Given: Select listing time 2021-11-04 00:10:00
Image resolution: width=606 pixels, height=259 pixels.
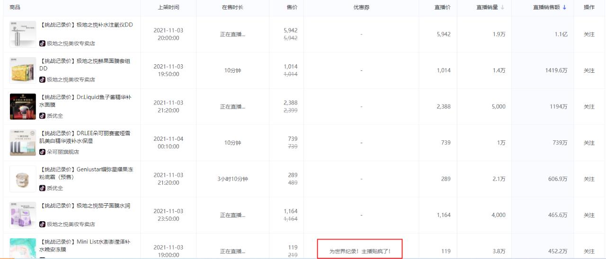Looking at the screenshot, I should [x=169, y=143].
